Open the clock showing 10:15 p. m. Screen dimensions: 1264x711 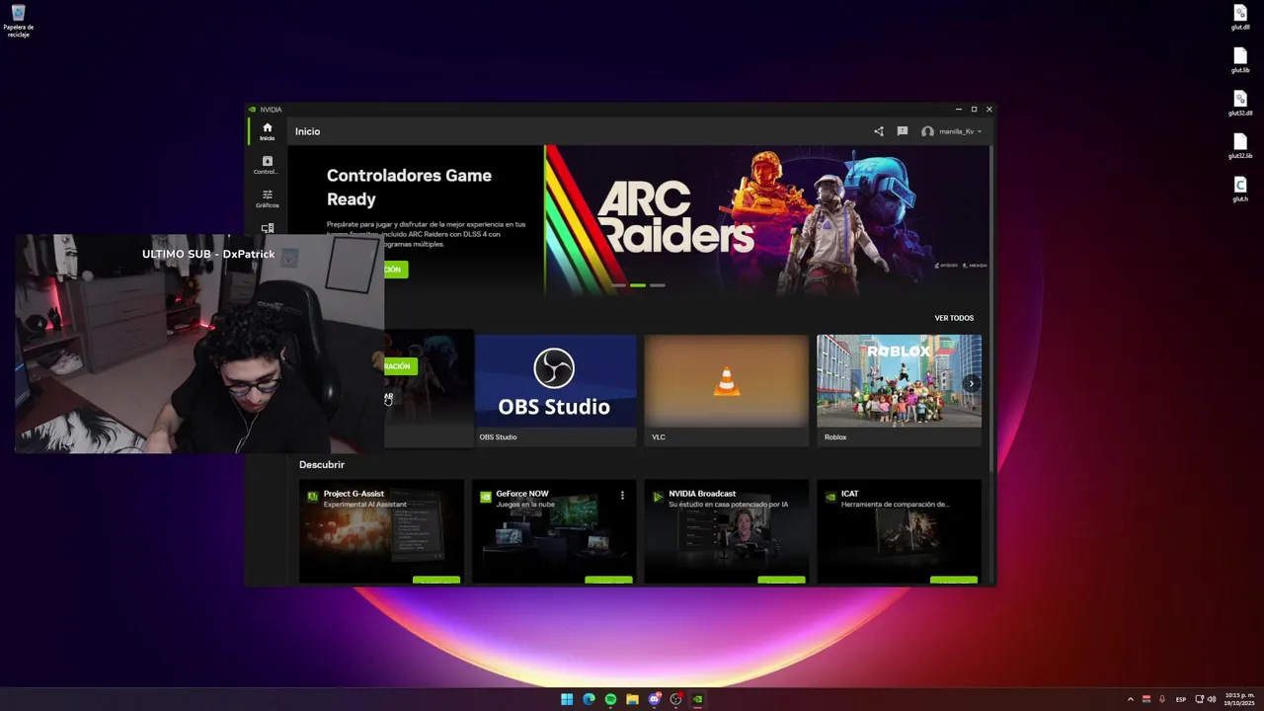pyautogui.click(x=1239, y=699)
